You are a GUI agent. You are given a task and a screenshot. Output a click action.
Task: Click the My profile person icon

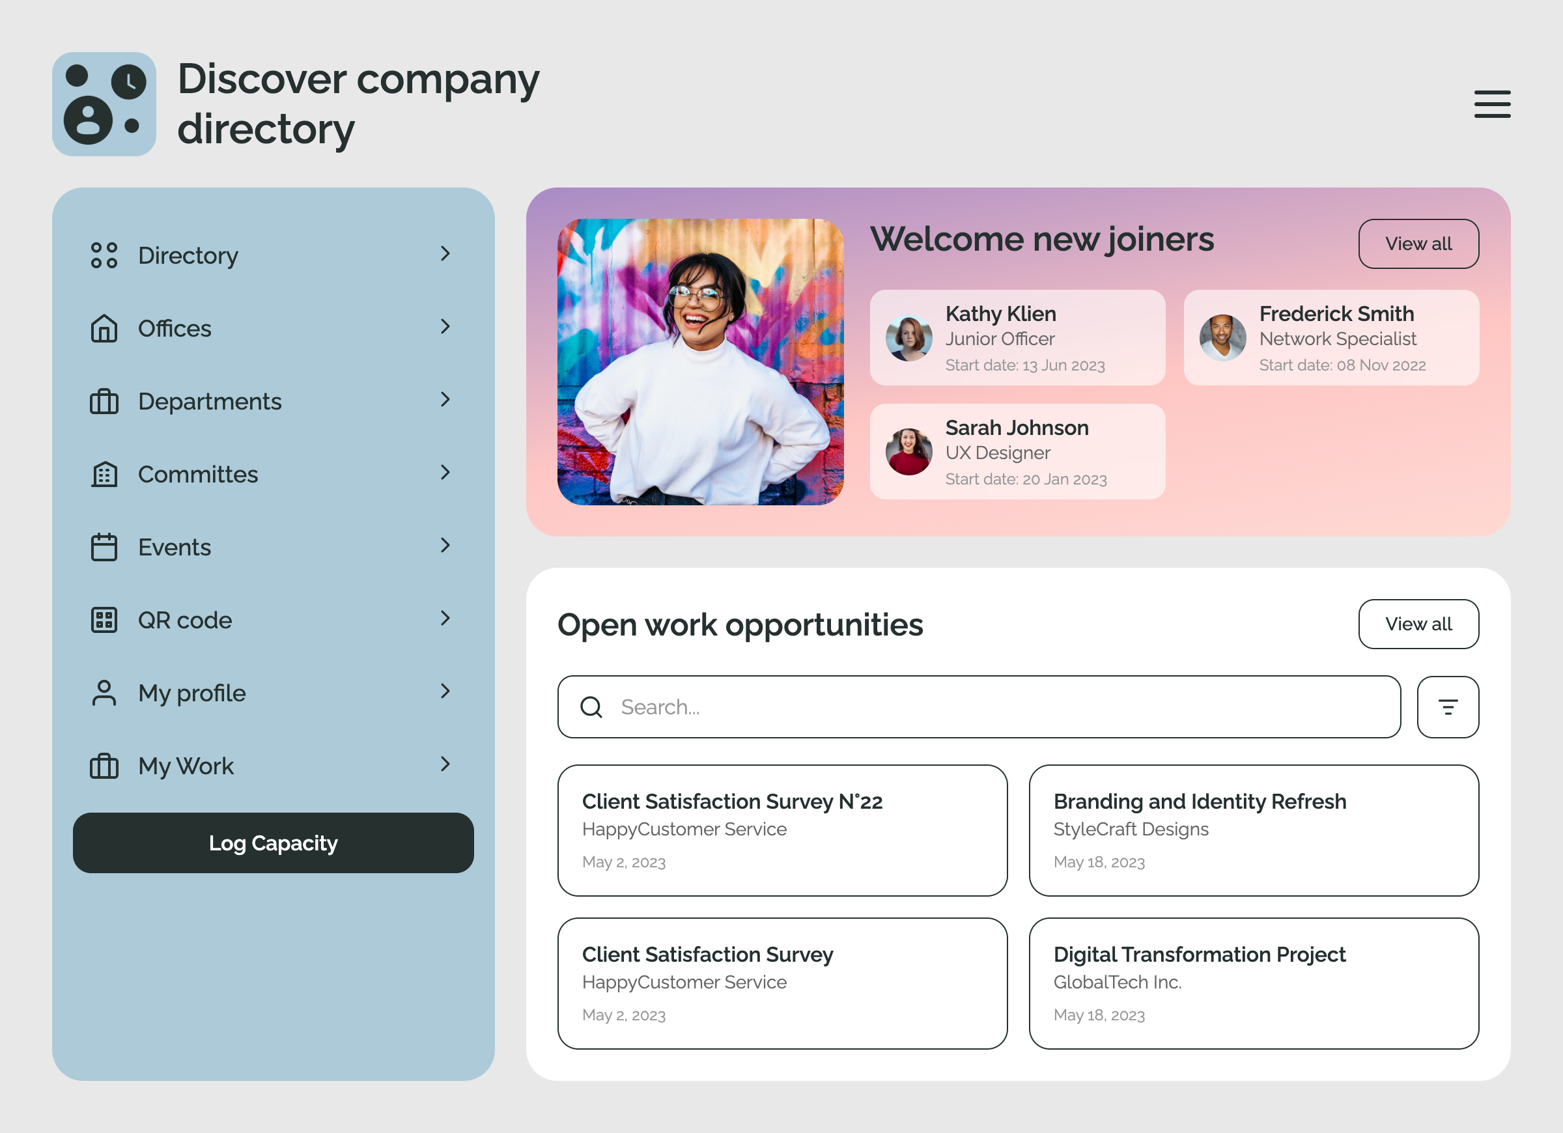click(x=104, y=693)
